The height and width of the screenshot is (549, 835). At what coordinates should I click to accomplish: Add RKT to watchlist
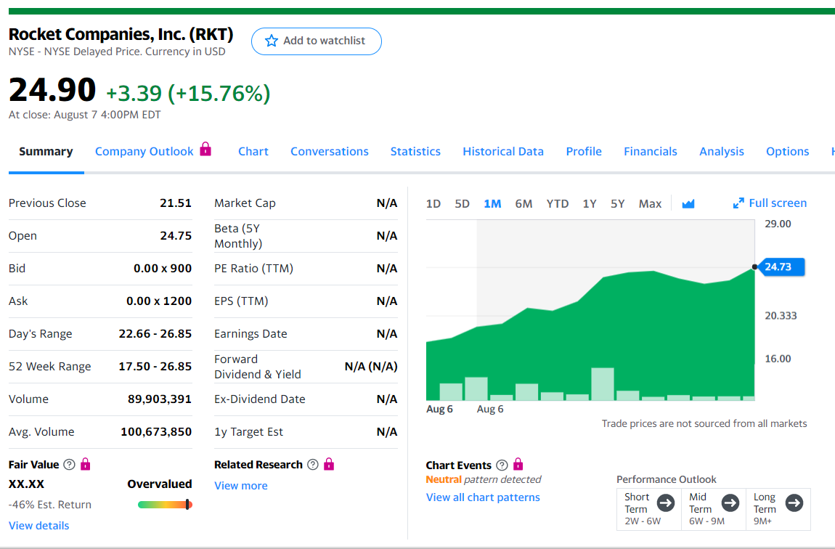pyautogui.click(x=317, y=41)
